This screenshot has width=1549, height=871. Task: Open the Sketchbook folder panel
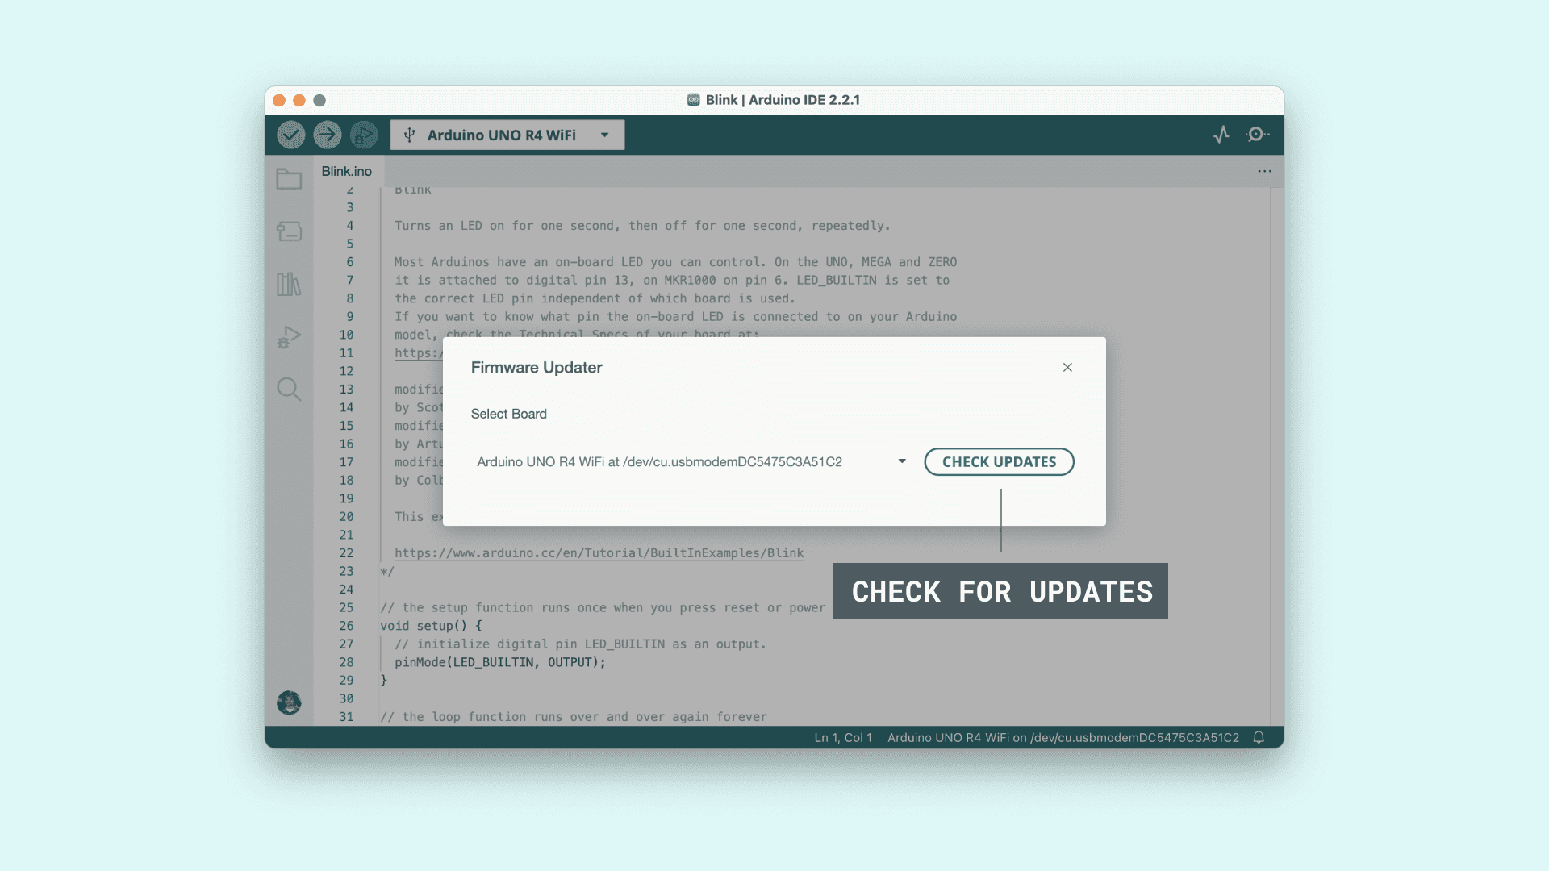[x=289, y=179]
